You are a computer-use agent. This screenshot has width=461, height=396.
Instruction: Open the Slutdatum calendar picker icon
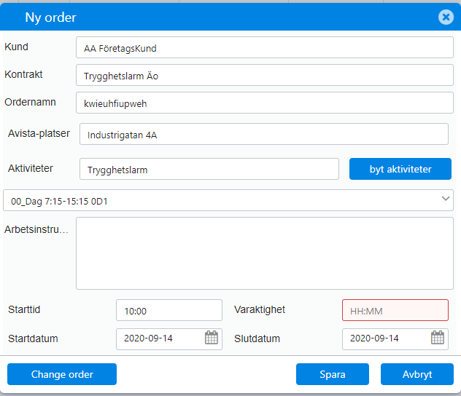point(437,338)
